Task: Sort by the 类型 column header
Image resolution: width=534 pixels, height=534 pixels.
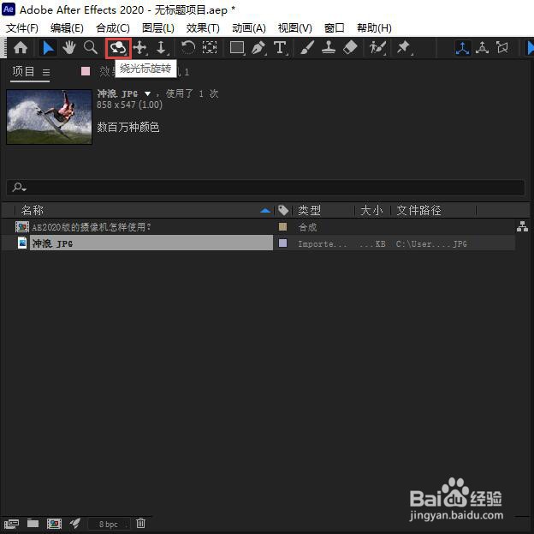Action: pyautogui.click(x=309, y=210)
